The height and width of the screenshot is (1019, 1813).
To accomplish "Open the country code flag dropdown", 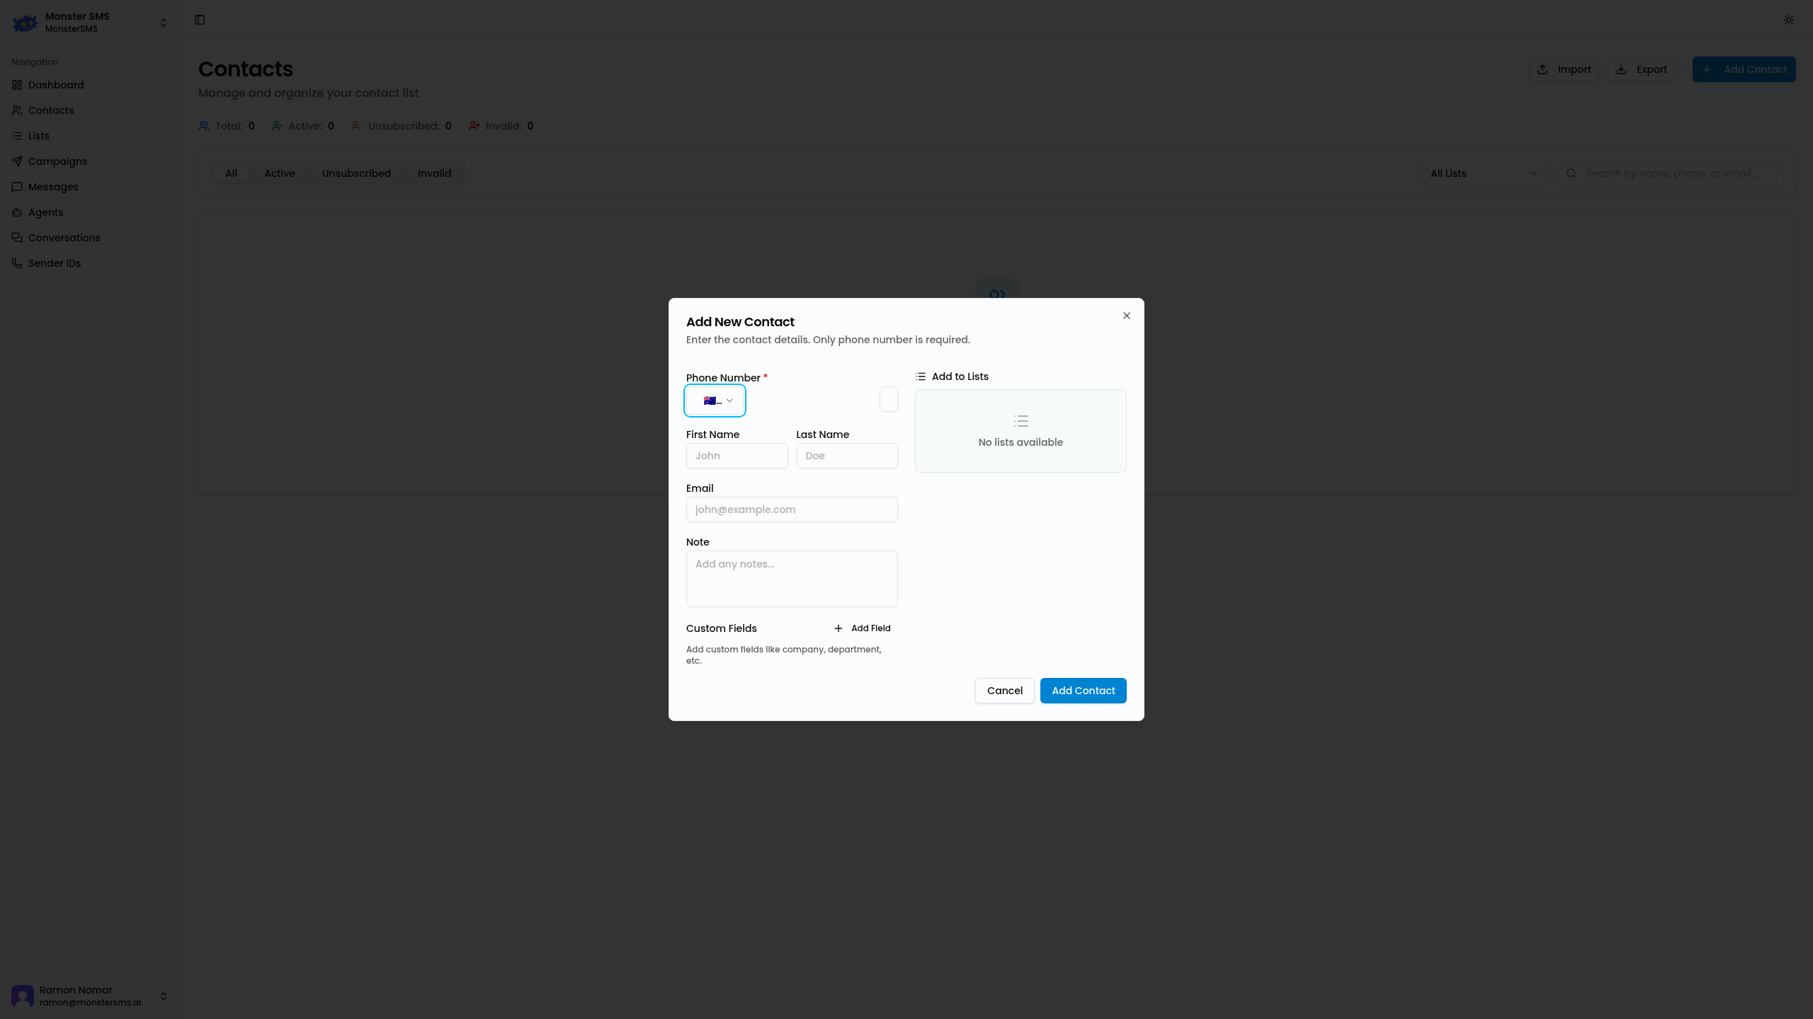I will click(x=715, y=401).
